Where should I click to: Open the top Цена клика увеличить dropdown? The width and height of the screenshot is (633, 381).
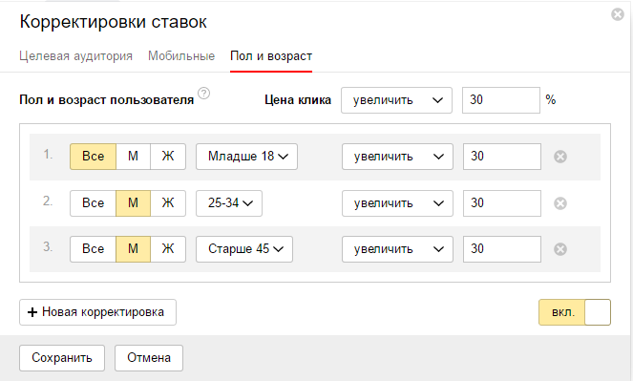(x=396, y=100)
